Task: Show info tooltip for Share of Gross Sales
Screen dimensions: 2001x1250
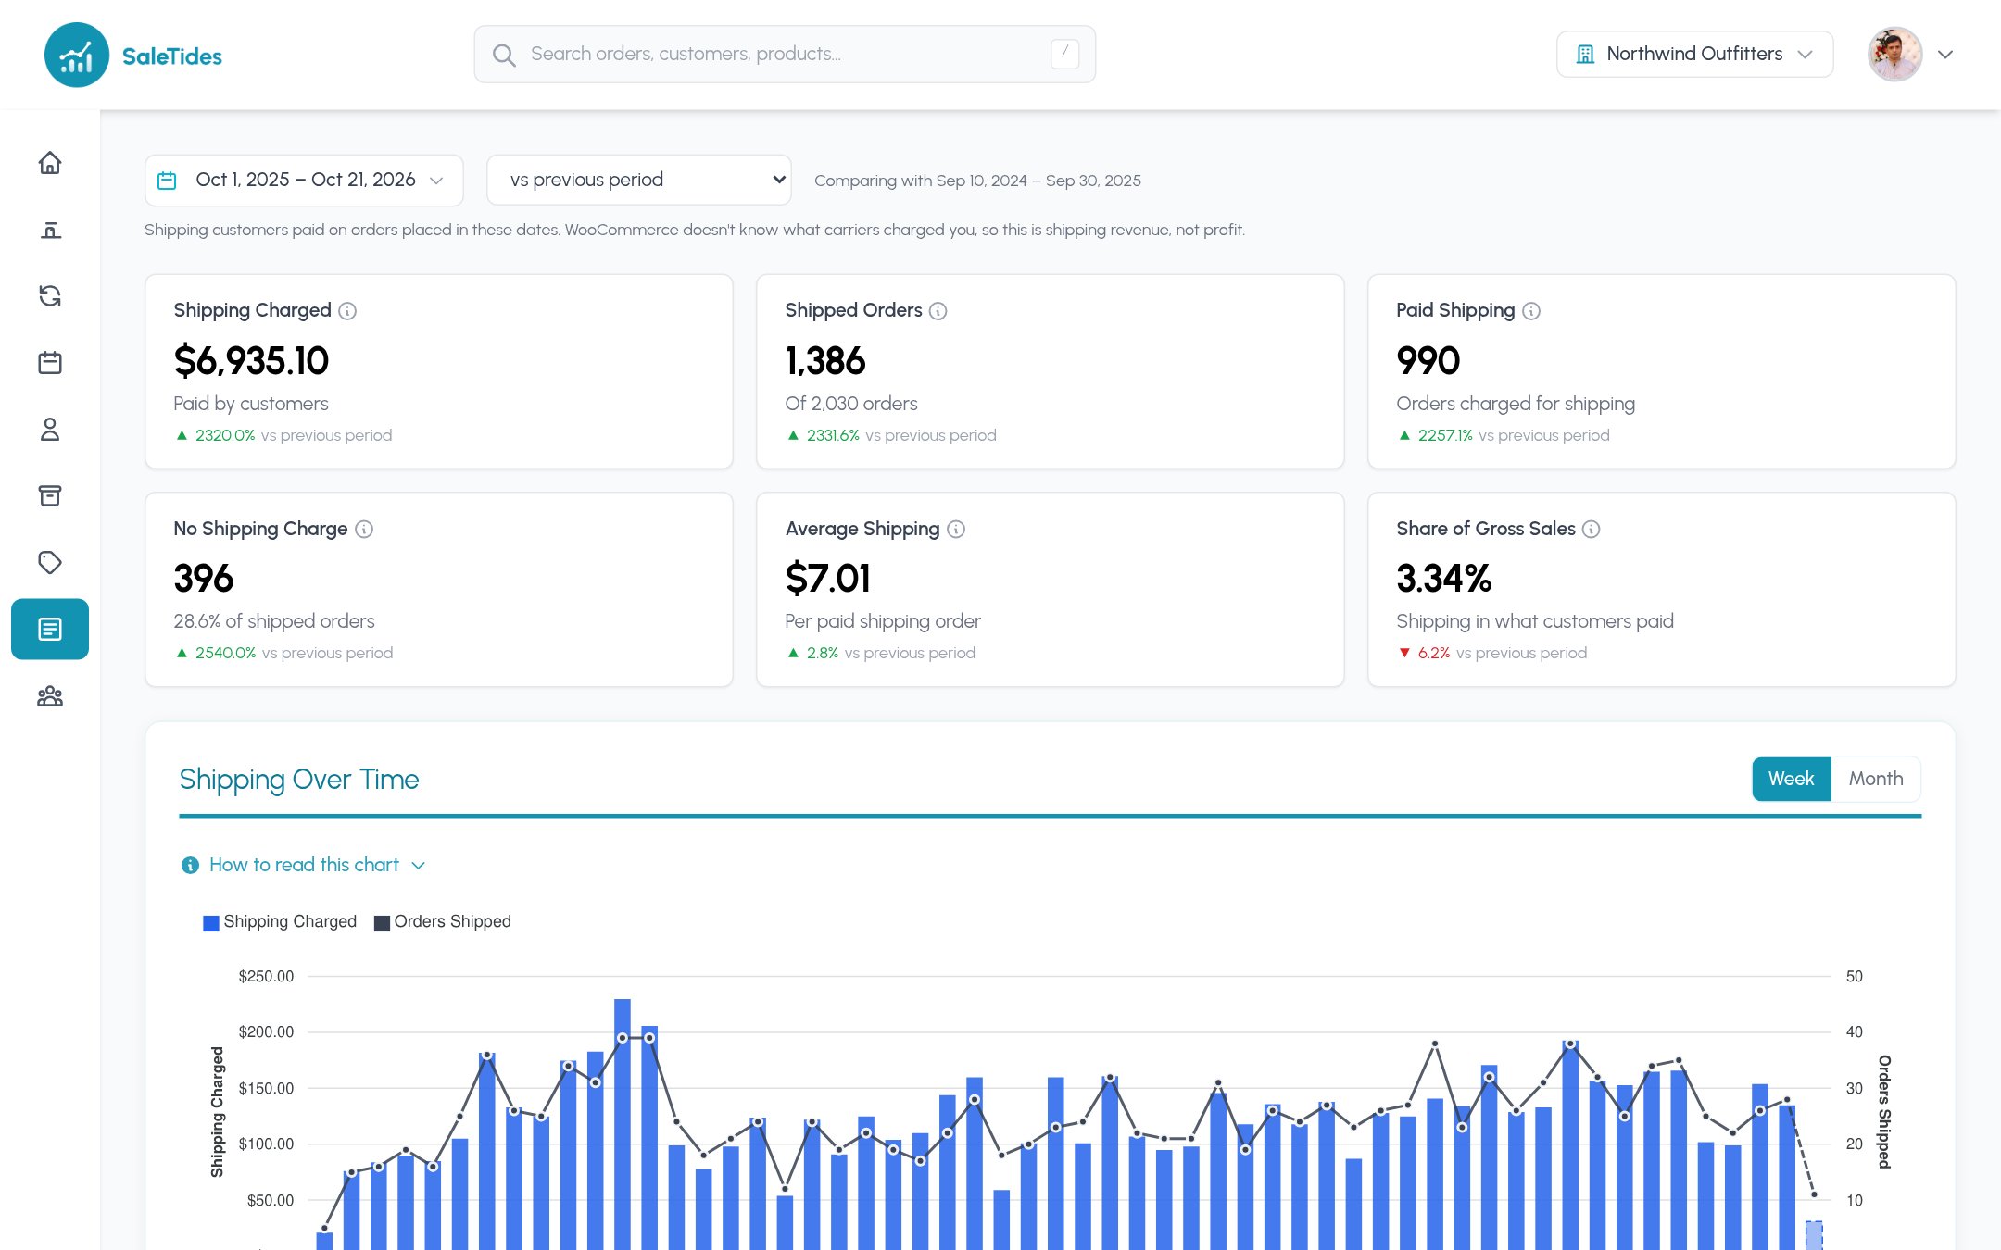Action: 1592,530
